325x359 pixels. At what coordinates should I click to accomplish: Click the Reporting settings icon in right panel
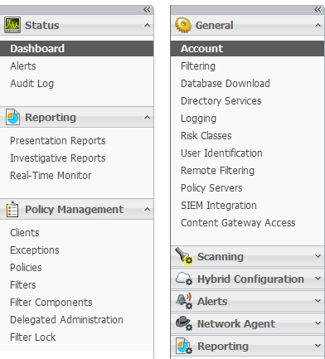pyautogui.click(x=184, y=346)
